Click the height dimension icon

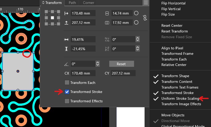tap(107, 23)
